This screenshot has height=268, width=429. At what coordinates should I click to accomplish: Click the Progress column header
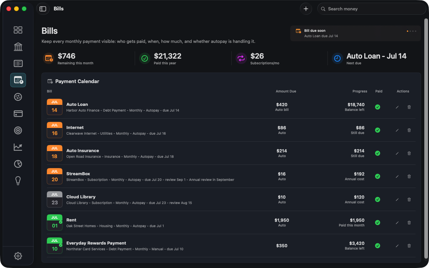pos(360,91)
